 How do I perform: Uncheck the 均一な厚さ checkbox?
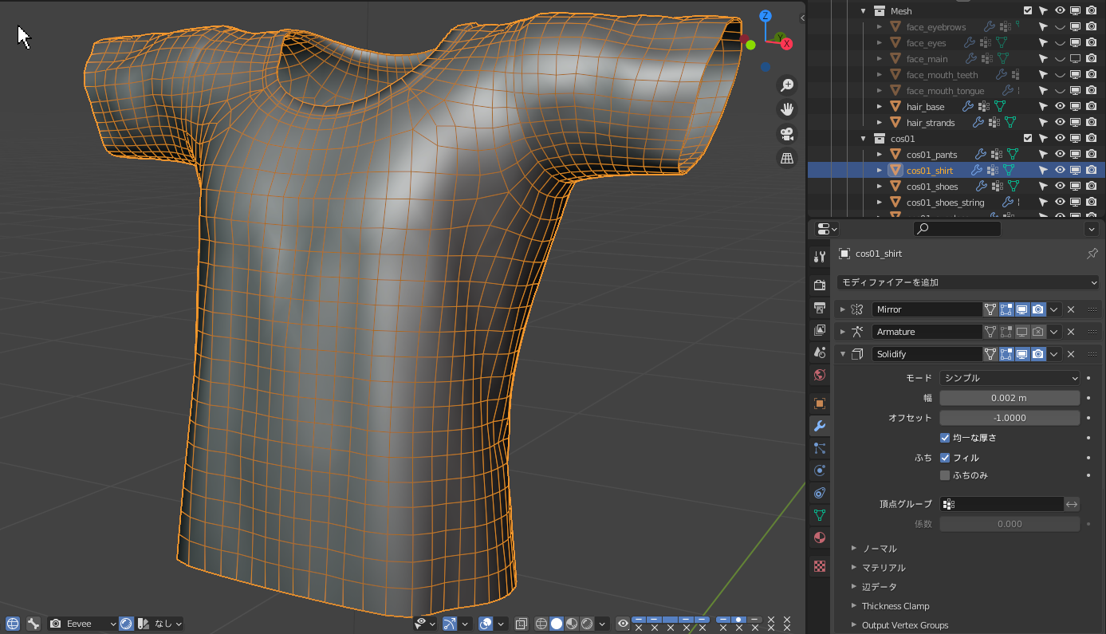click(945, 438)
